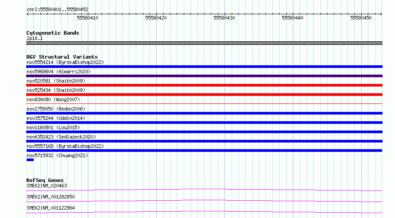Open transcript SMEK2|NM_020463 label

point(47,186)
